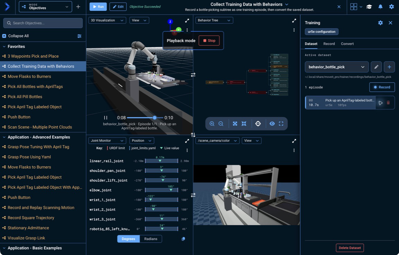The width and height of the screenshot is (399, 255).
Task: Swap the top panes with arrows icon
Action: (x=193, y=74)
